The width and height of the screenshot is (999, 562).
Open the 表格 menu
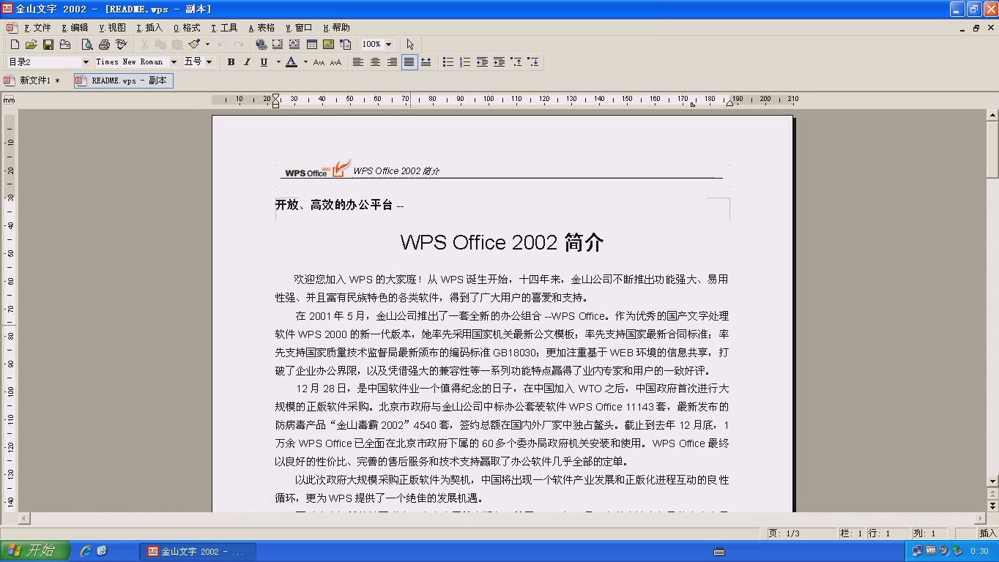(261, 28)
